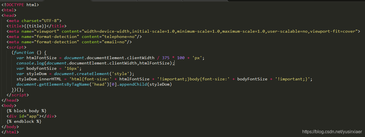
Task: Click bodyFontSize in its var declaration
Action: pyautogui.click(x=42, y=68)
